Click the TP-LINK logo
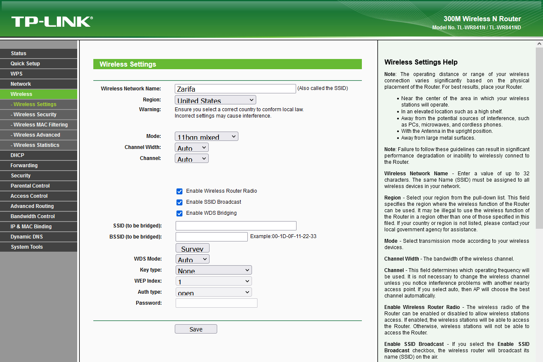 point(52,22)
